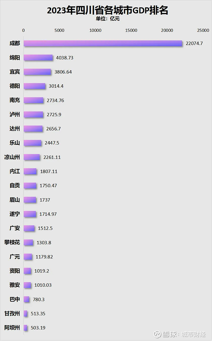Select the 阿坝州 label
The image size is (212, 341).
point(12,328)
